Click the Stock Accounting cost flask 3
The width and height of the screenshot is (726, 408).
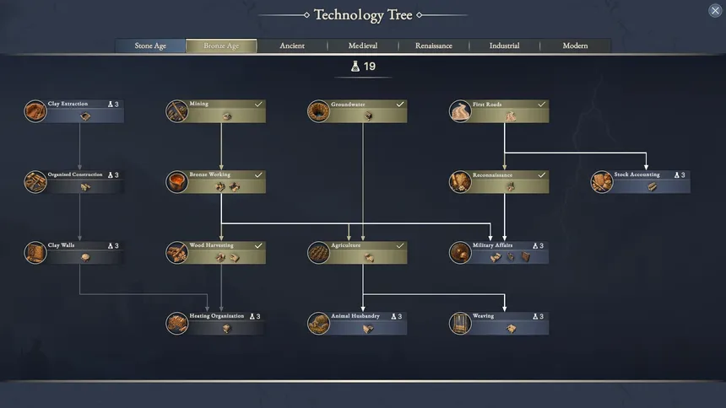pyautogui.click(x=680, y=174)
